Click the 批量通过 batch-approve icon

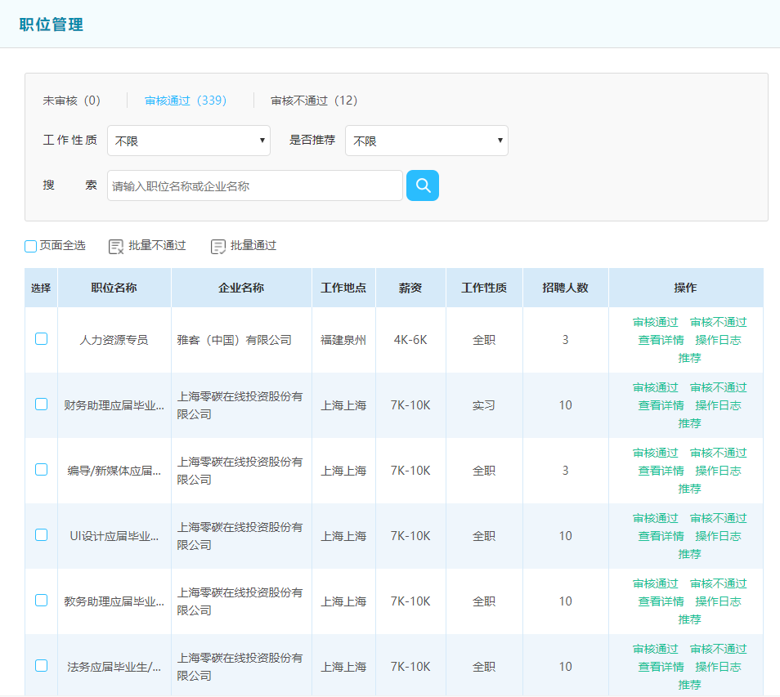tap(218, 245)
